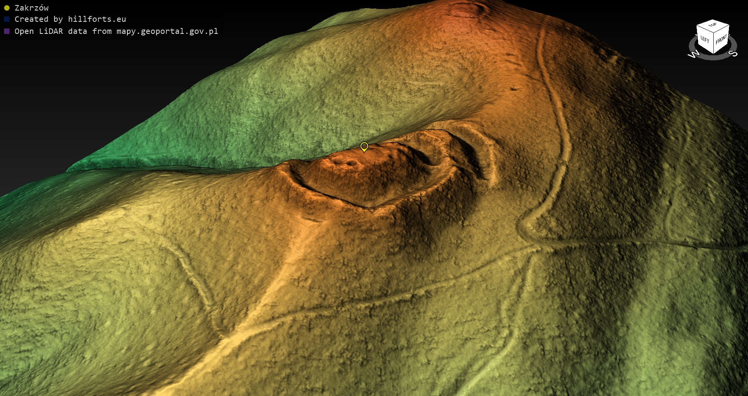748x396 pixels.
Task: Click the sharp U-shaped bend in the track
Action: click(x=524, y=226)
